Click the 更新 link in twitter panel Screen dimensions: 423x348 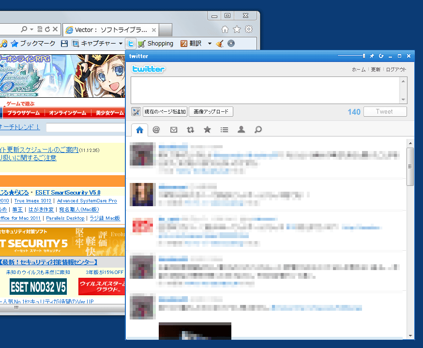pyautogui.click(x=376, y=70)
